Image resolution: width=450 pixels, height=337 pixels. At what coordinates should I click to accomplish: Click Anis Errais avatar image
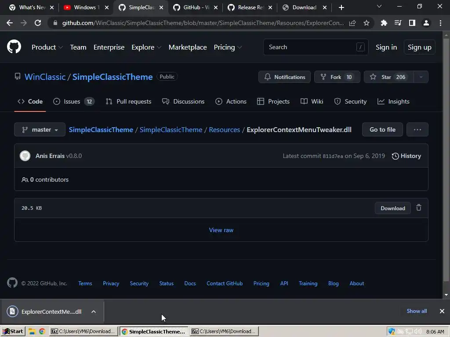25,156
